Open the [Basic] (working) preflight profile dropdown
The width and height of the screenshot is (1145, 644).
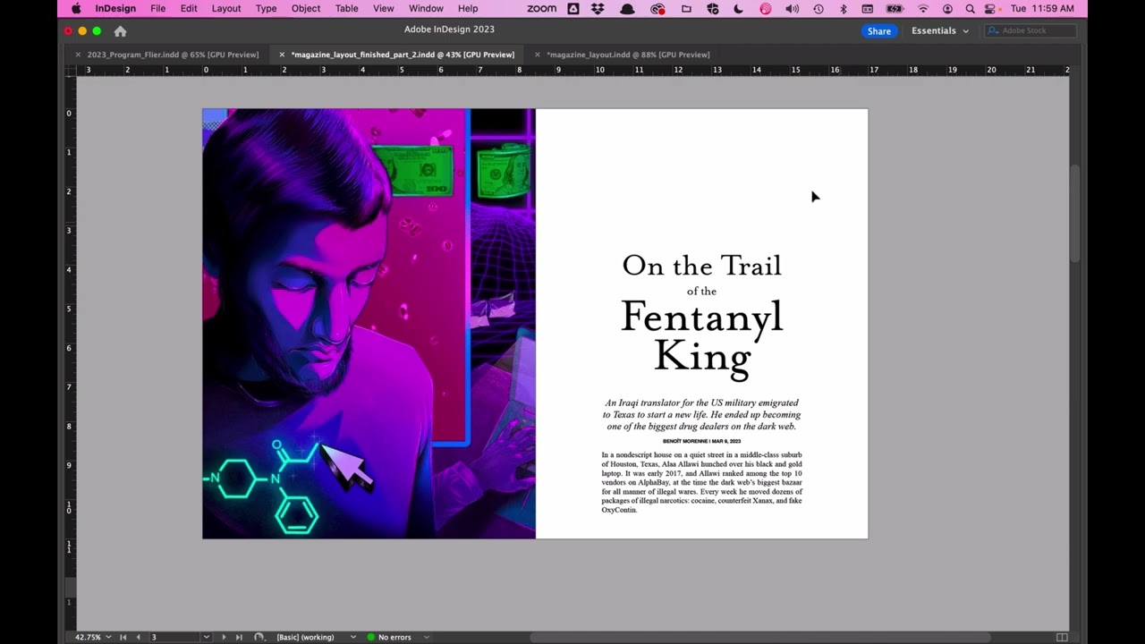353,637
